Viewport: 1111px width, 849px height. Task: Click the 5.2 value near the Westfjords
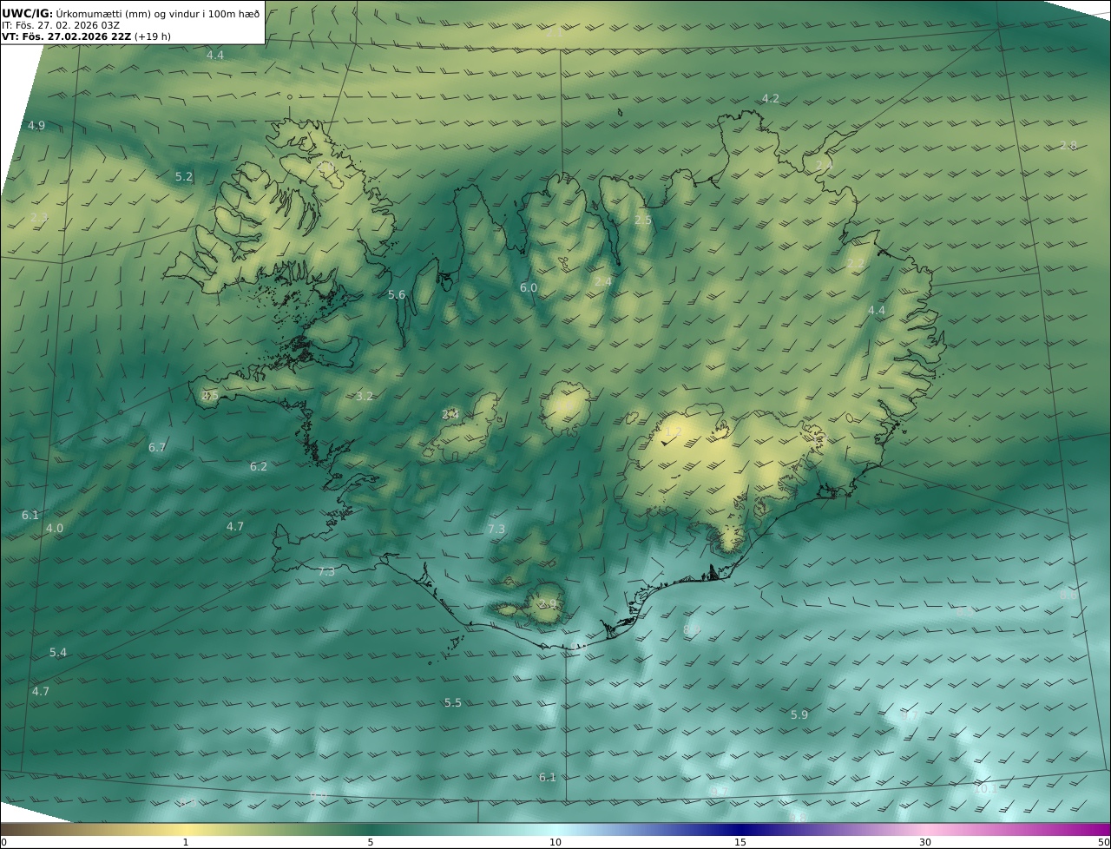click(x=184, y=177)
